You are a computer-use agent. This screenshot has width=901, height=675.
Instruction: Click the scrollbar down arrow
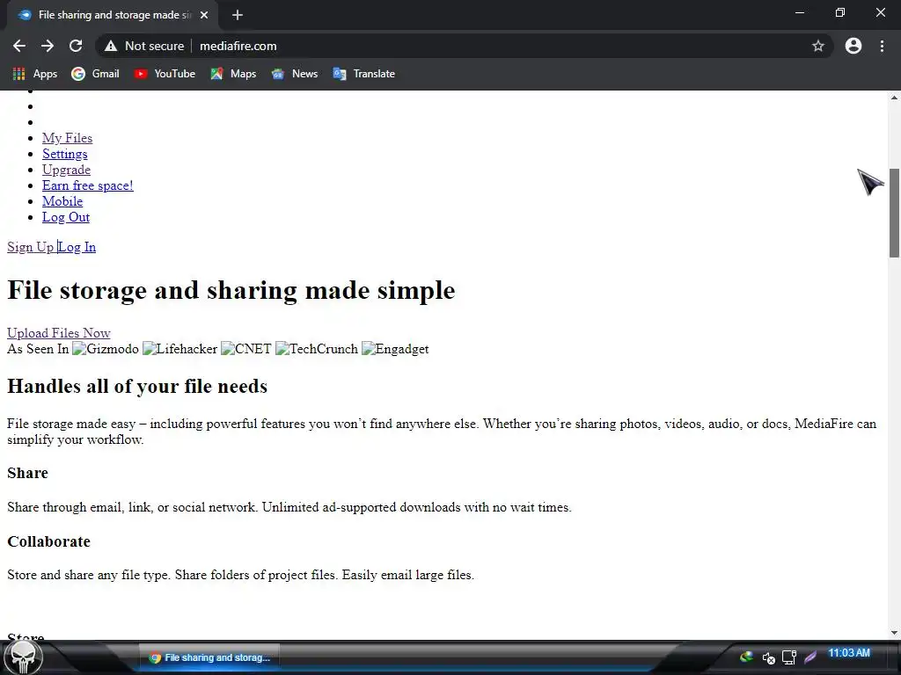coord(894,633)
